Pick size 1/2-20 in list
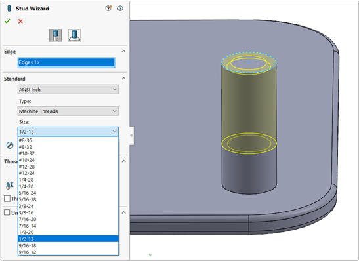The height and width of the screenshot is (261, 359). (x=68, y=232)
